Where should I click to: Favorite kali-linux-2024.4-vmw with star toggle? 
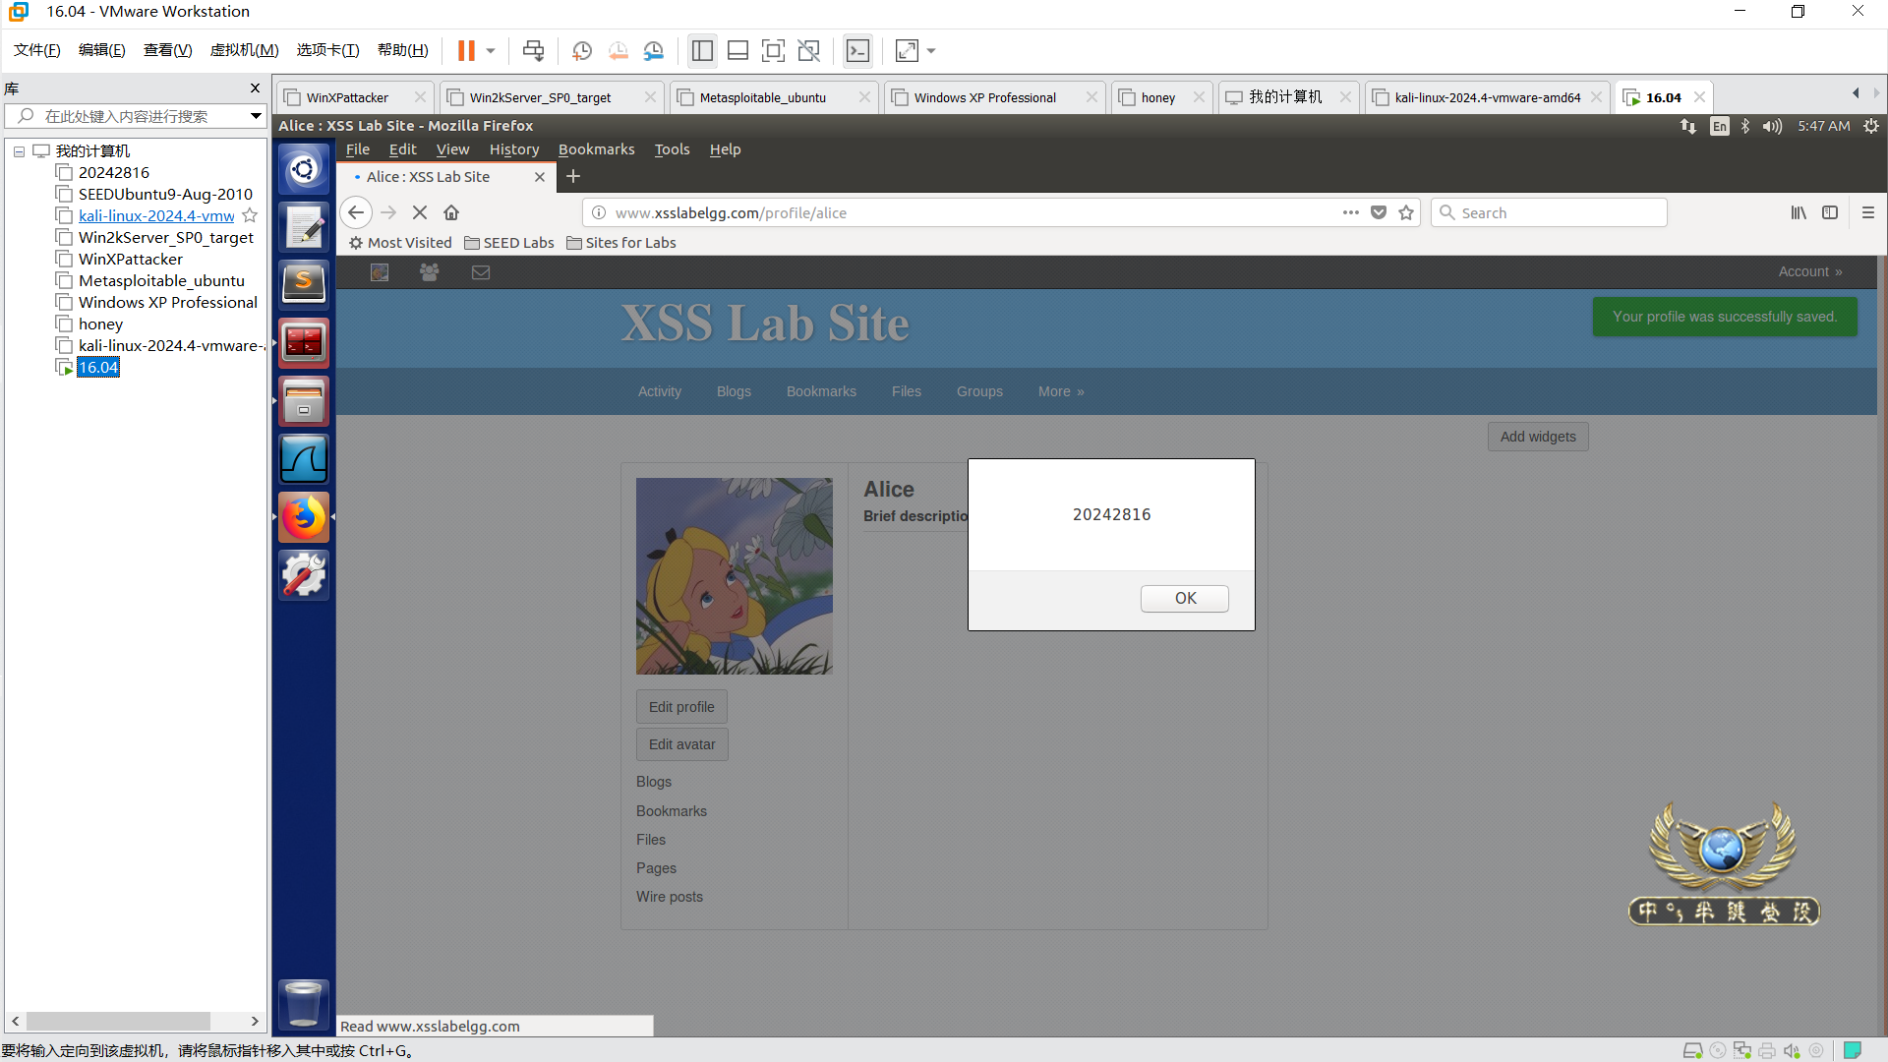pos(250,215)
